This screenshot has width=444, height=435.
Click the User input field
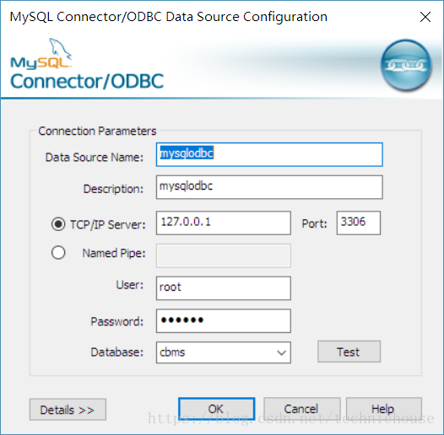point(224,288)
